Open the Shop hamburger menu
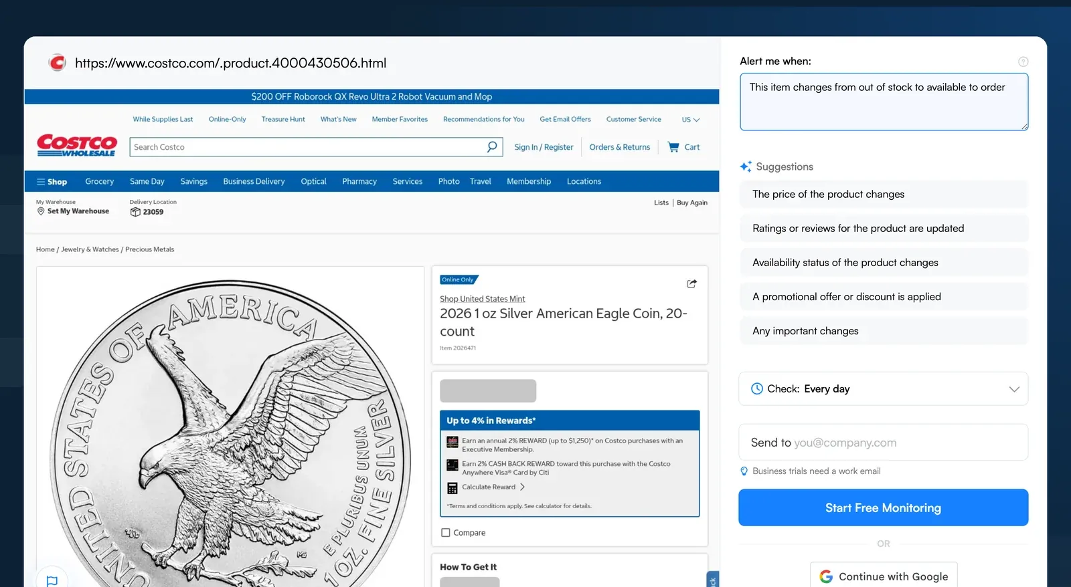 point(52,182)
